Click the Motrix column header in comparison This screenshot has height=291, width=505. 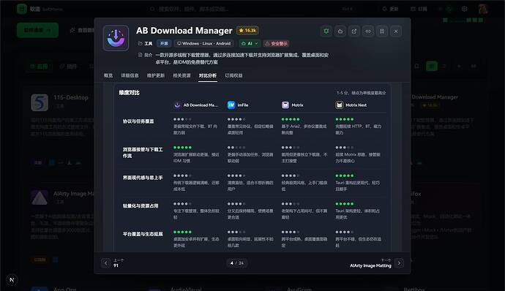pyautogui.click(x=293, y=105)
